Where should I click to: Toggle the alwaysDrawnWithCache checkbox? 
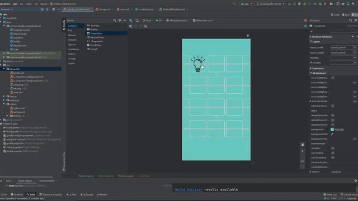pos(333,116)
